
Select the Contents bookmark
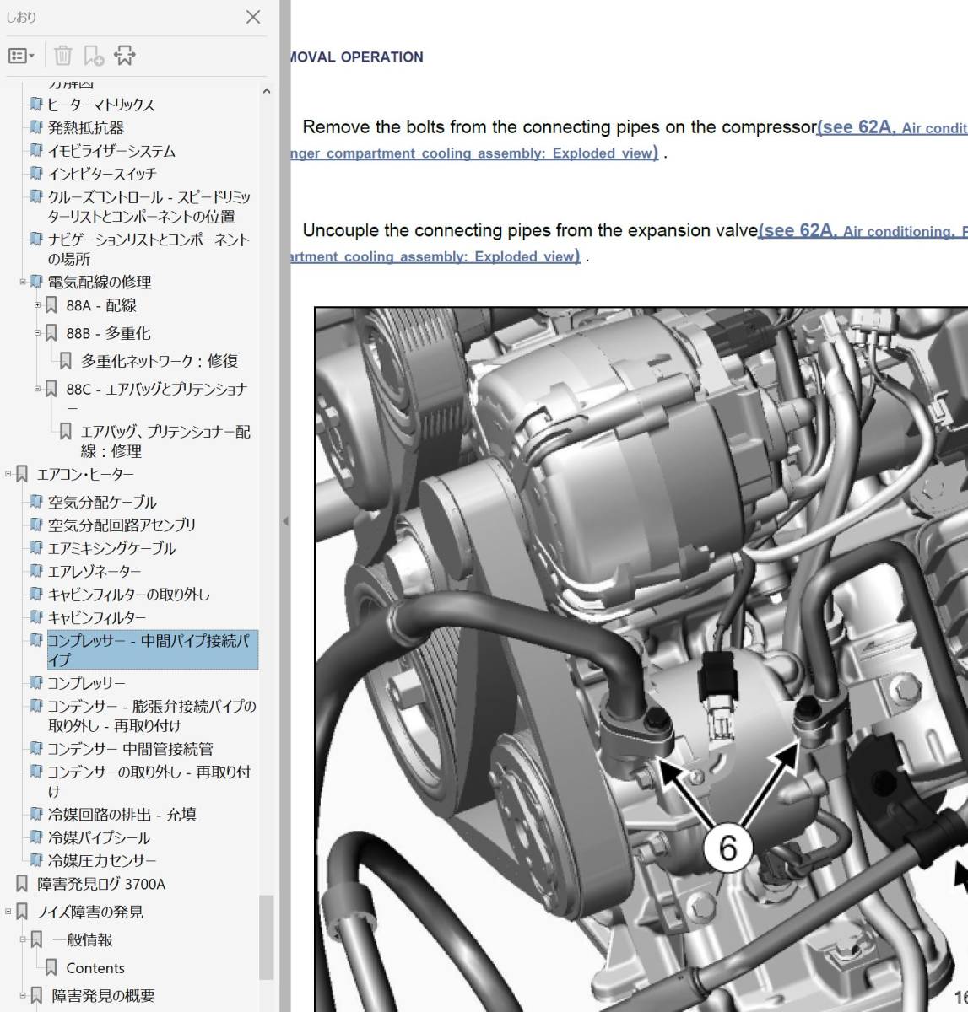click(95, 968)
